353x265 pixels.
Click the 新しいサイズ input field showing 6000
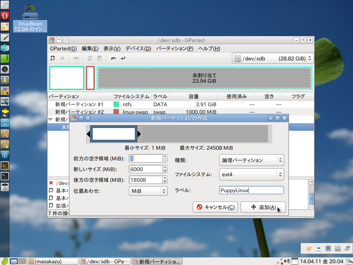[146, 169]
